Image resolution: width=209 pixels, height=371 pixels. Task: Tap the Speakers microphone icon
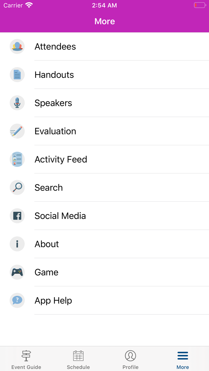(17, 103)
